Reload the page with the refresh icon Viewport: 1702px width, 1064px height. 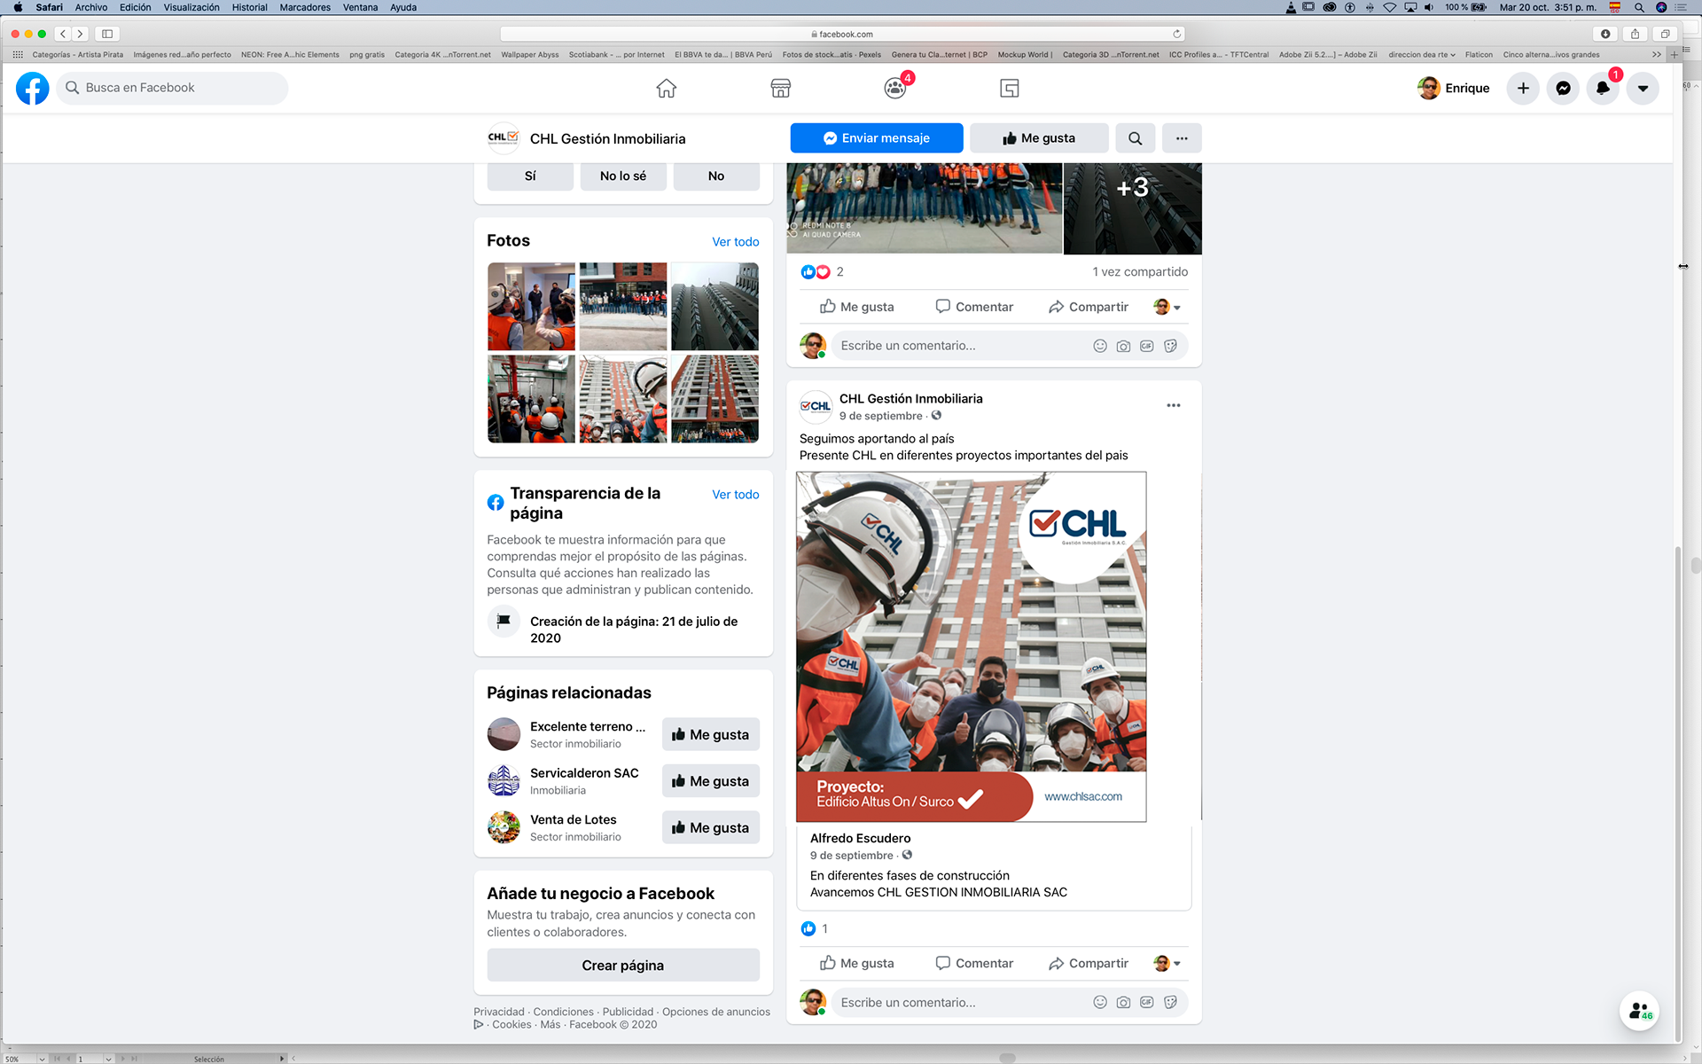[1176, 34]
